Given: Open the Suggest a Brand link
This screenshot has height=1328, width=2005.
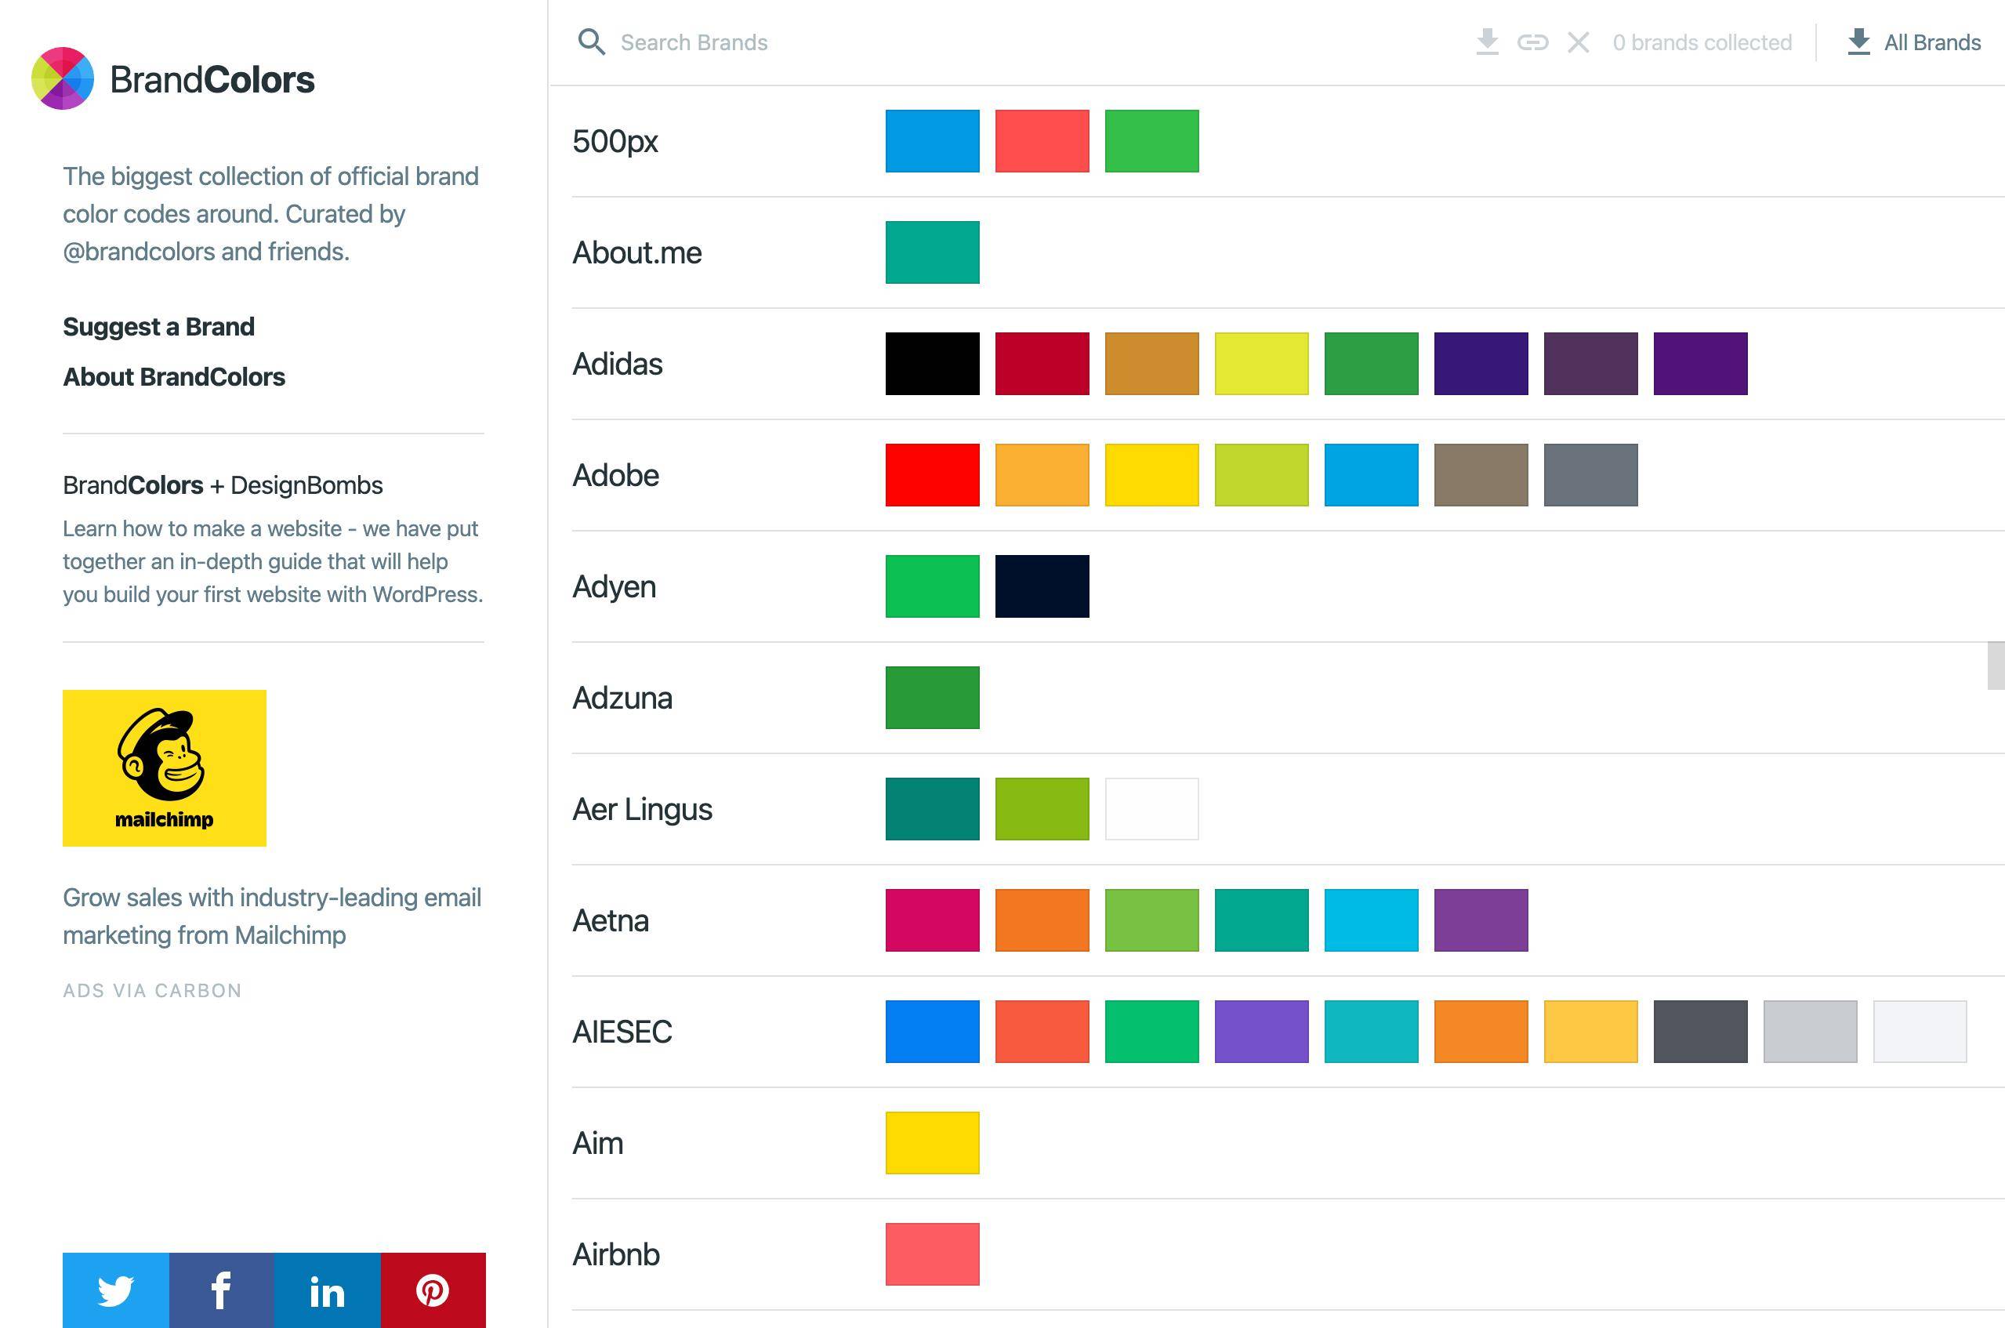Looking at the screenshot, I should point(158,327).
